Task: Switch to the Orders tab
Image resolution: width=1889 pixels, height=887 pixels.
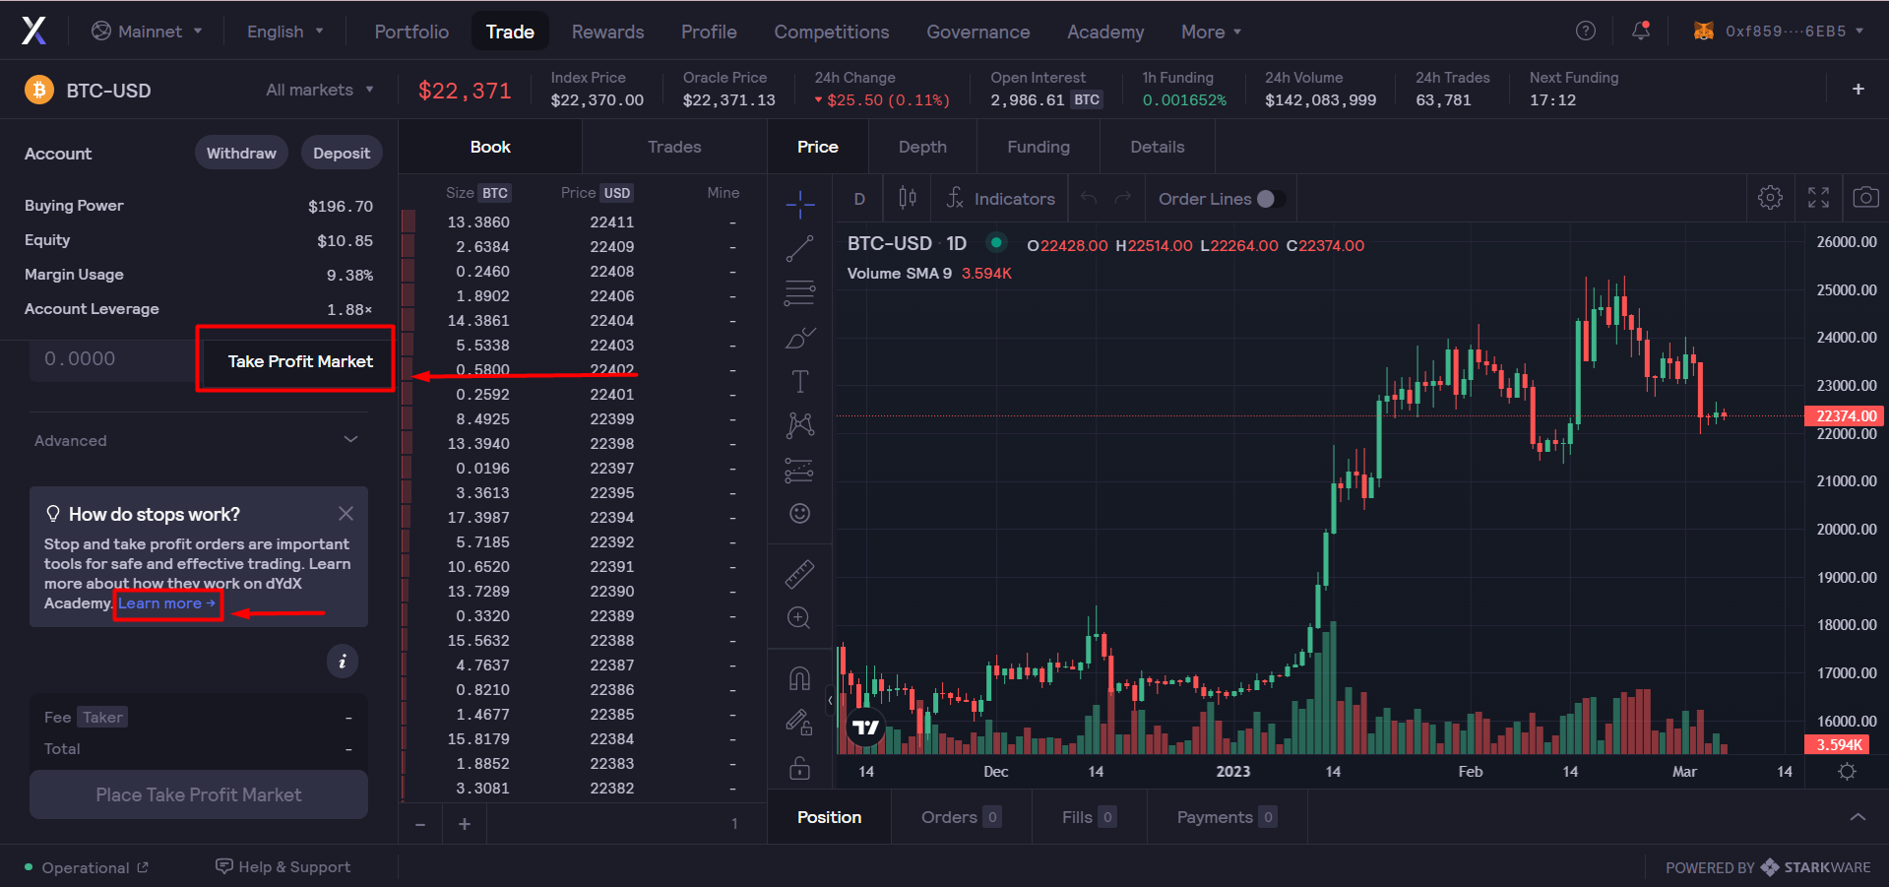Action: click(x=961, y=817)
